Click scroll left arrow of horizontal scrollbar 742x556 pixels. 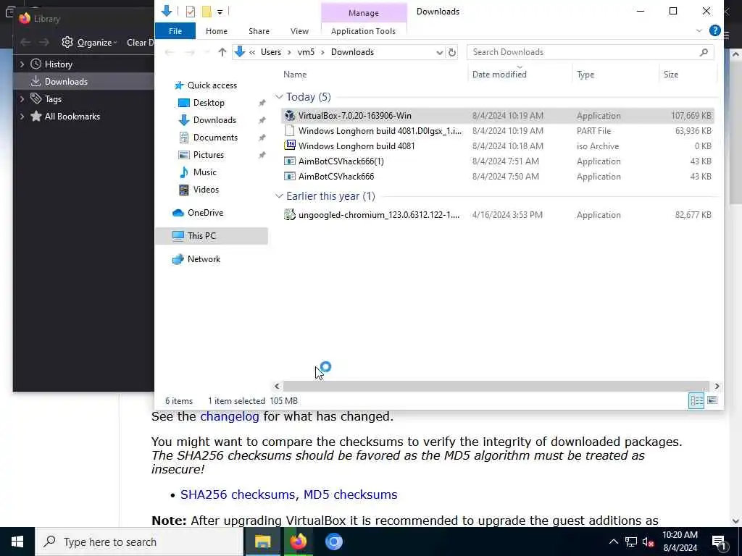click(x=278, y=387)
